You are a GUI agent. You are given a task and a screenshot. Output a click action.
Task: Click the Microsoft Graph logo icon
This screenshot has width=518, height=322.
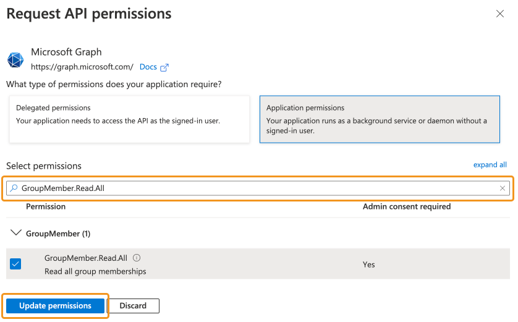coord(15,60)
